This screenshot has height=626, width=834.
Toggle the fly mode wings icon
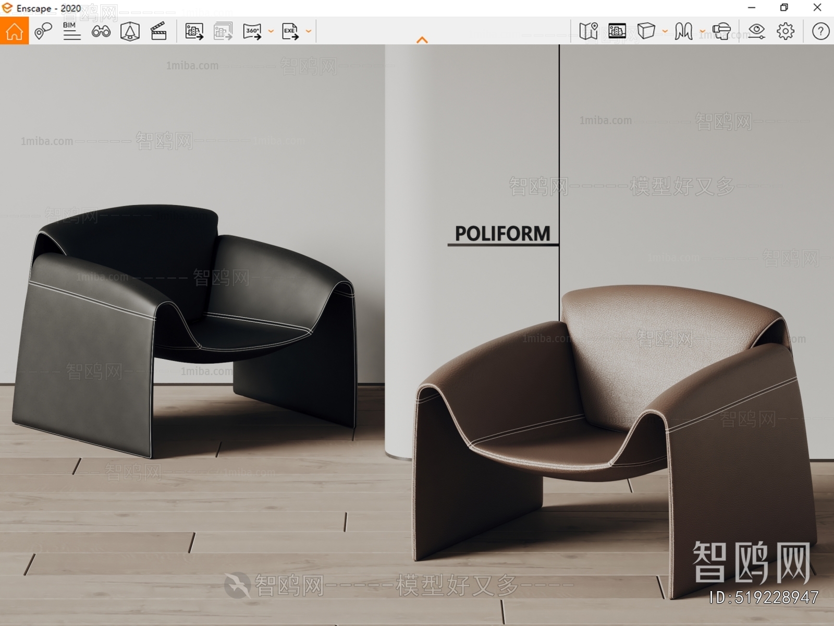(x=683, y=31)
